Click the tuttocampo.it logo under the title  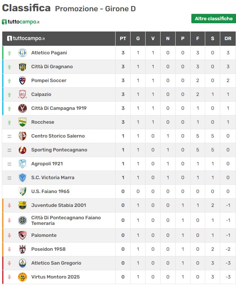pos(21,22)
